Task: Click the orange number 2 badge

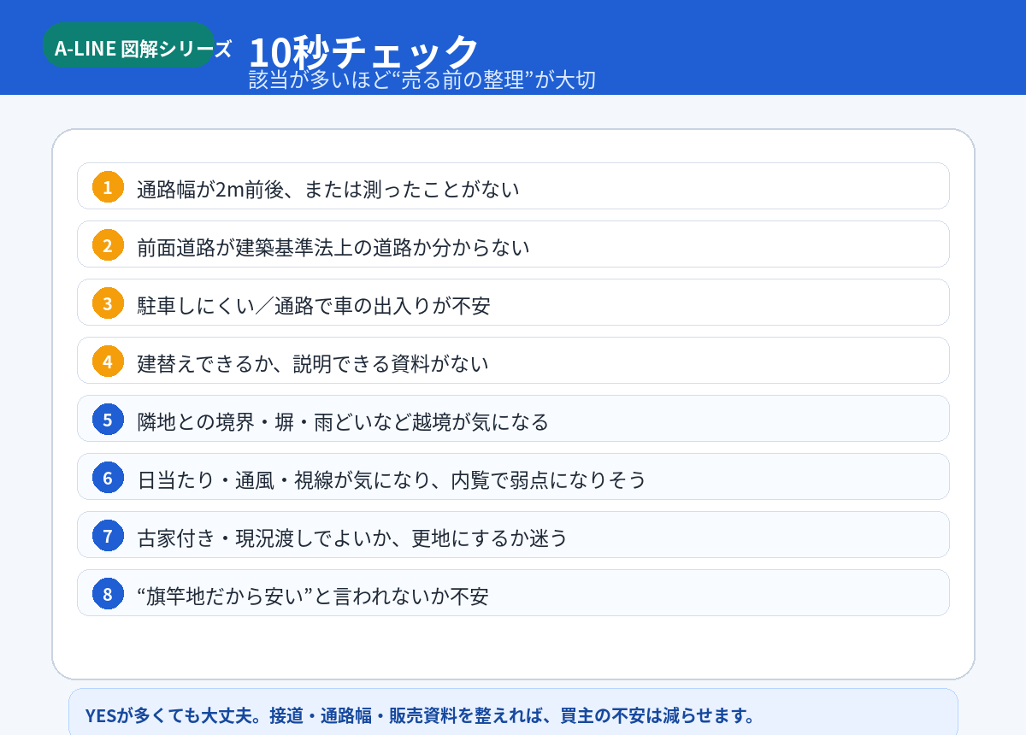Action: click(108, 244)
